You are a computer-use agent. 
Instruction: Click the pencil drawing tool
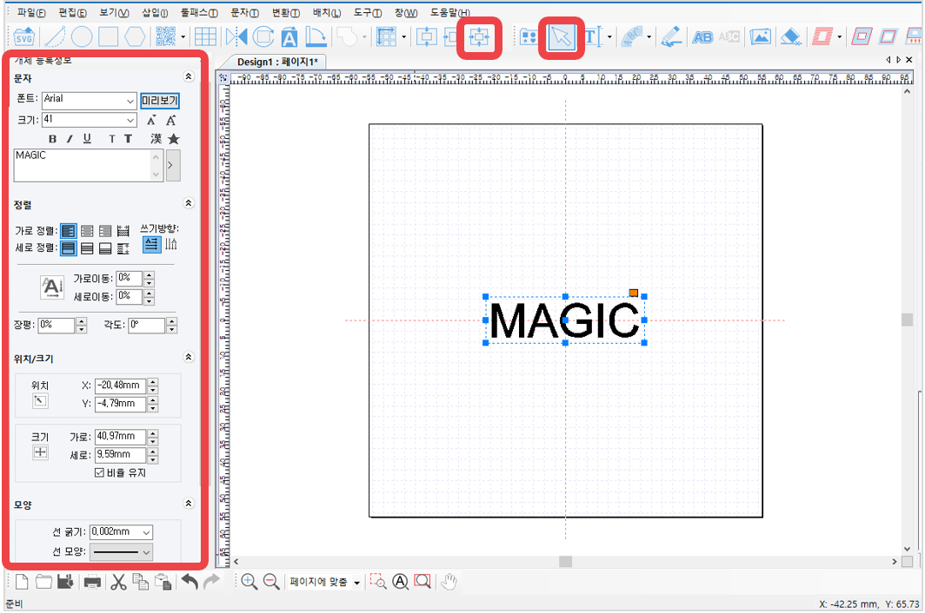pos(671,36)
